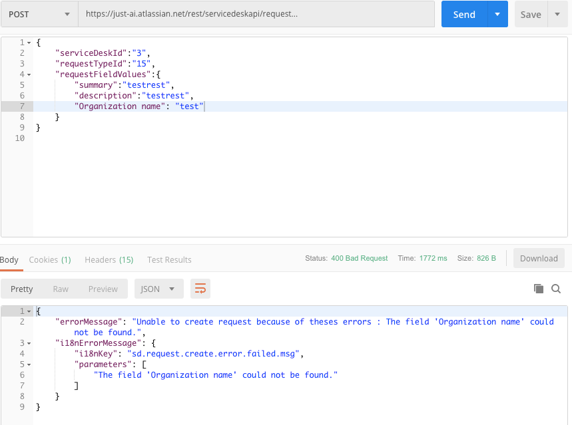Image resolution: width=572 pixels, height=425 pixels.
Task: Click line number 10 in the request editor
Action: tap(20, 138)
